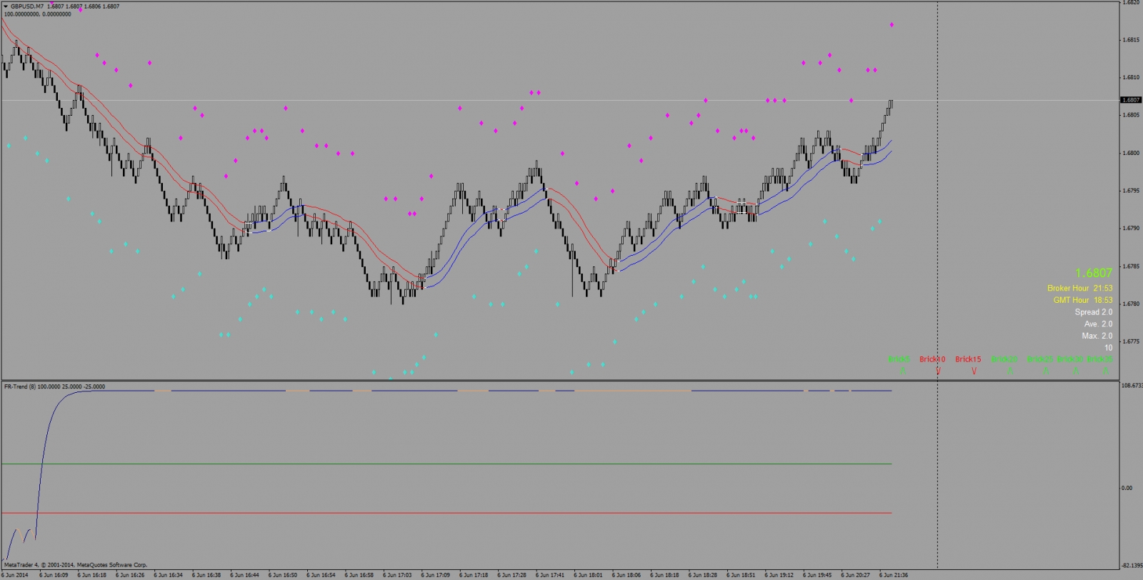Viewport: 1143px width, 580px height.
Task: Click the green Brick20 up arrow
Action: (x=1009, y=371)
